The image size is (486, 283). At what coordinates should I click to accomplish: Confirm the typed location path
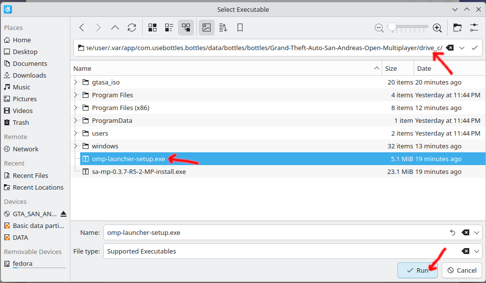click(475, 48)
